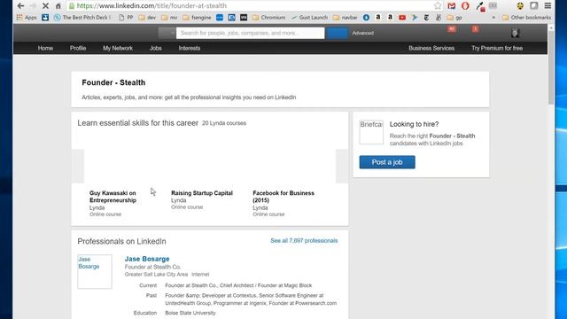Open Facebook for Business (2015) course
The width and height of the screenshot is (567, 319).
283,197
